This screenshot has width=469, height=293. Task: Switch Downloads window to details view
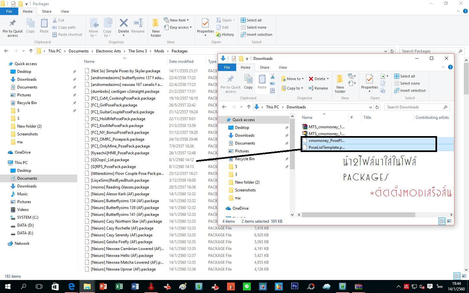(442, 221)
